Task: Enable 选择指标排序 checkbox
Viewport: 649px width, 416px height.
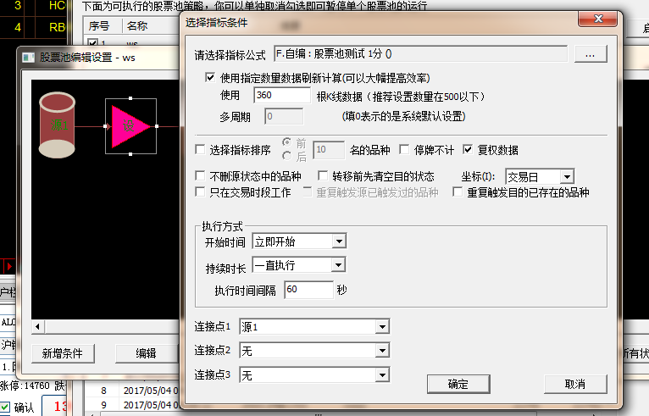Action: (200, 149)
